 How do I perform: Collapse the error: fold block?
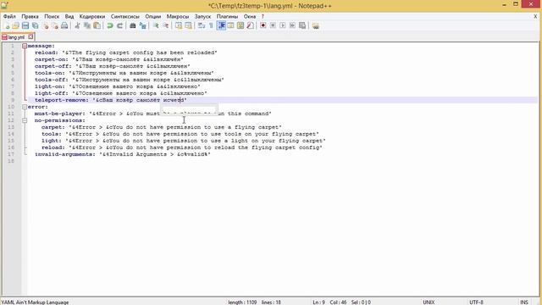25,107
